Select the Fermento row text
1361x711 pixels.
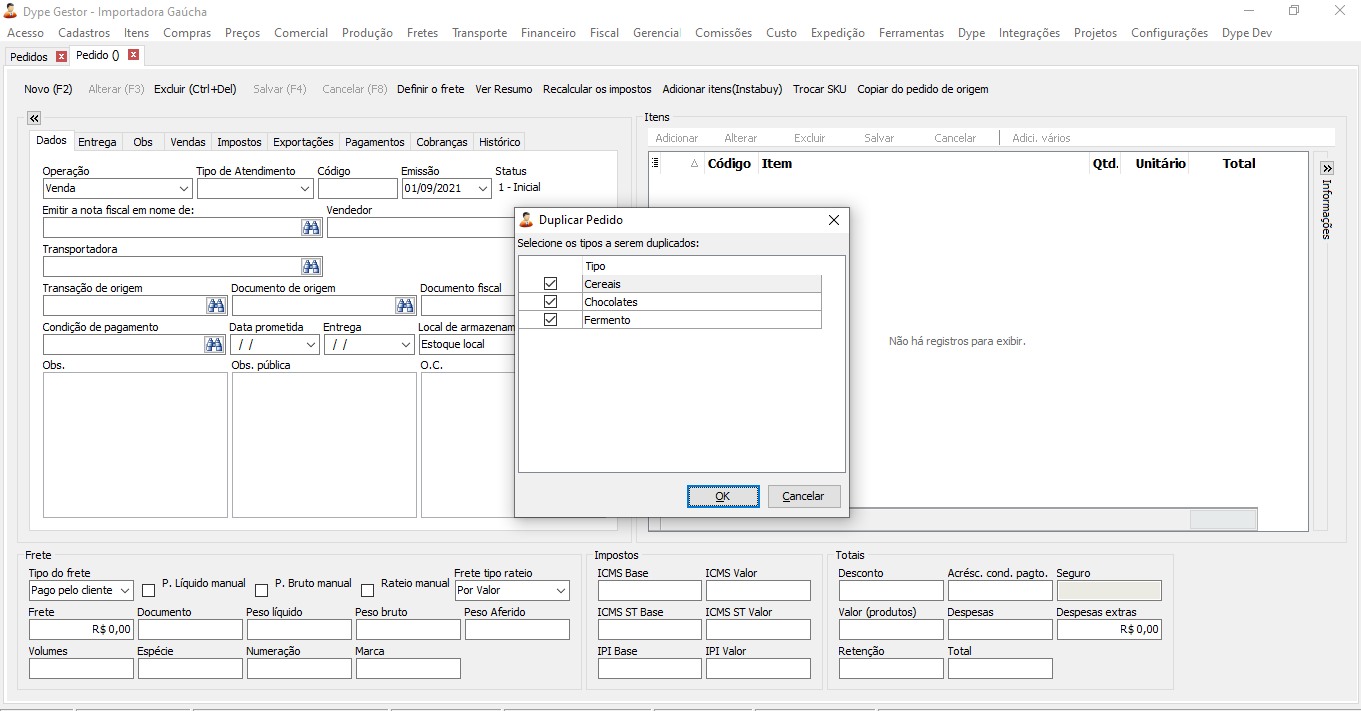coord(608,320)
